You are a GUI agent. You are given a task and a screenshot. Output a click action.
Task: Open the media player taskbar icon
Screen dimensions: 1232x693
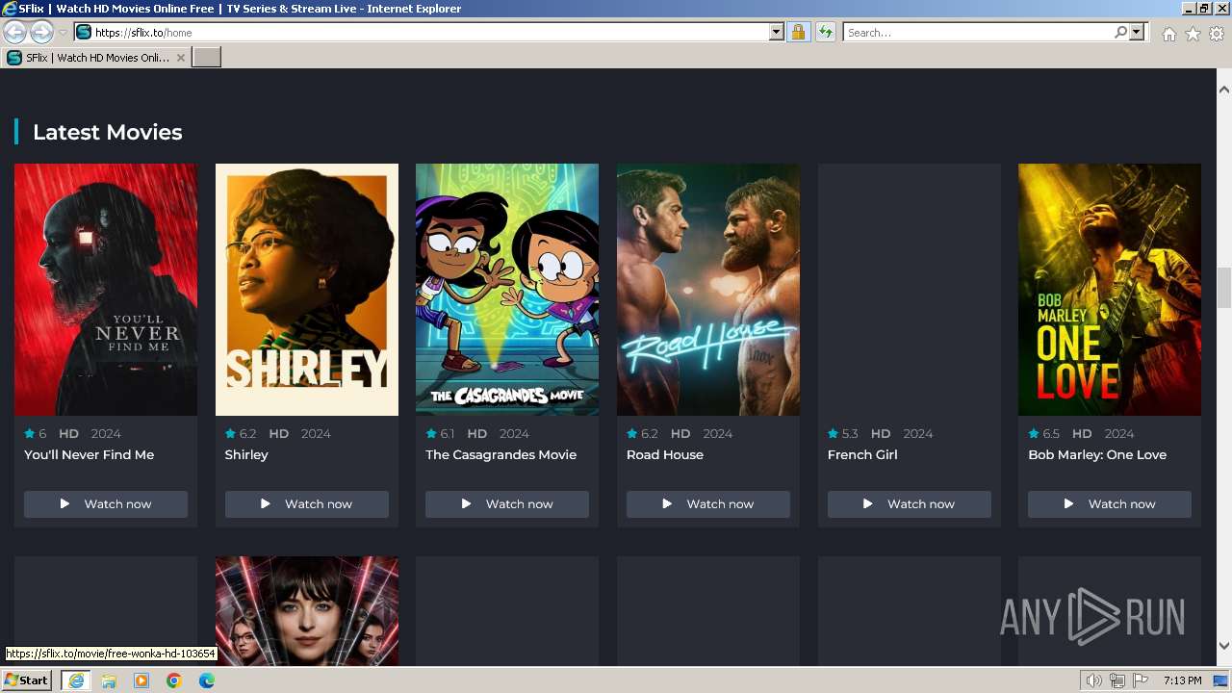pyautogui.click(x=141, y=680)
